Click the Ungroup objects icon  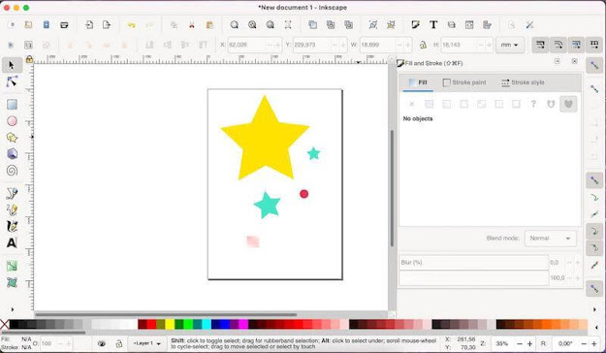tap(391, 25)
